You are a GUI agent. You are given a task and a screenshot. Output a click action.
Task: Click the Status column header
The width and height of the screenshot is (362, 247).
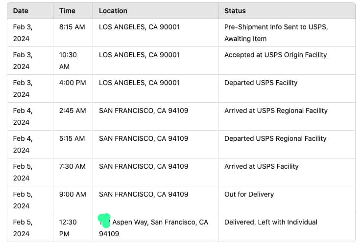coord(235,11)
